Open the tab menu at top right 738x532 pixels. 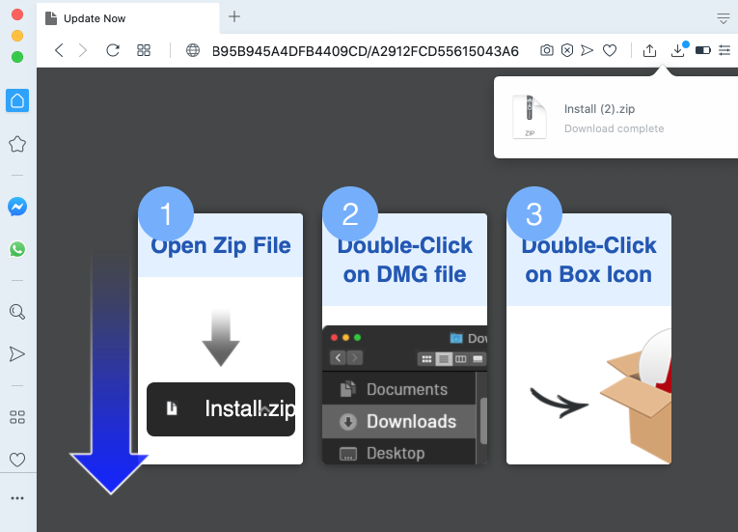723,19
